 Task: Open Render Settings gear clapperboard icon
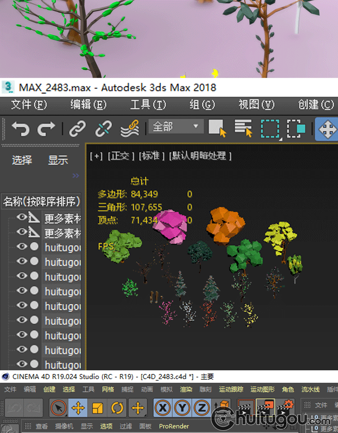285,408
